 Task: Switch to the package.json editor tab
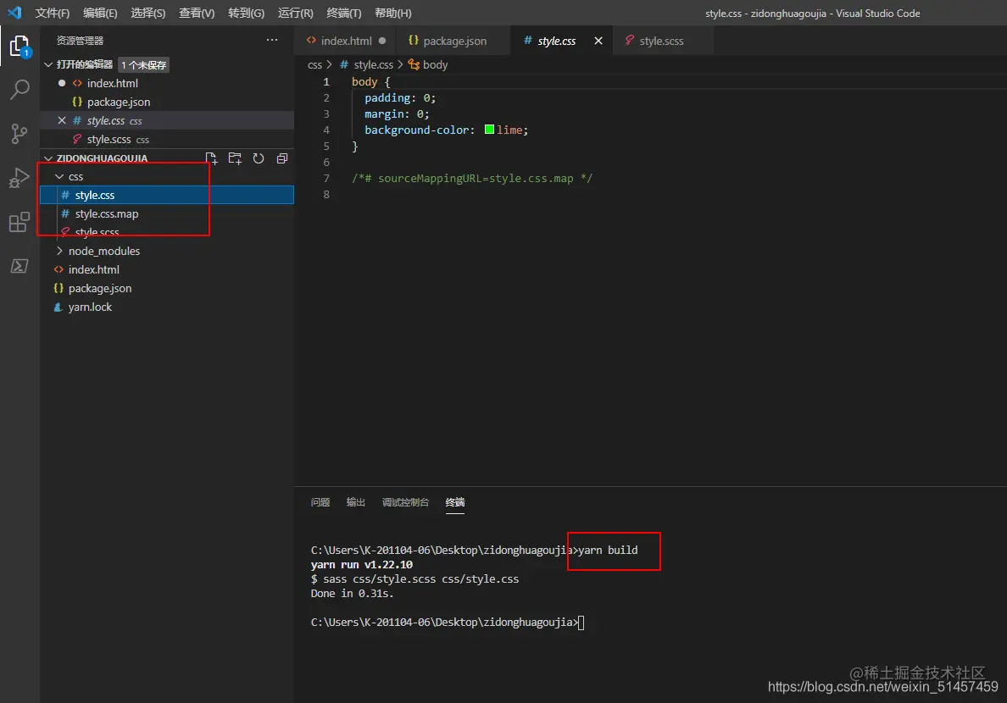tap(454, 41)
